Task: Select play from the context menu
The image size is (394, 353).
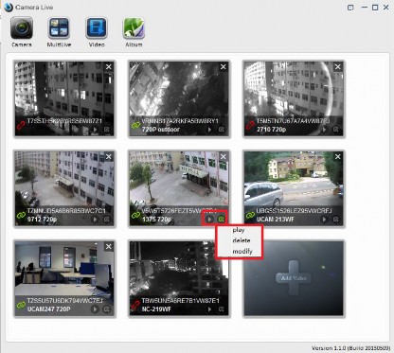Action: pyautogui.click(x=239, y=230)
